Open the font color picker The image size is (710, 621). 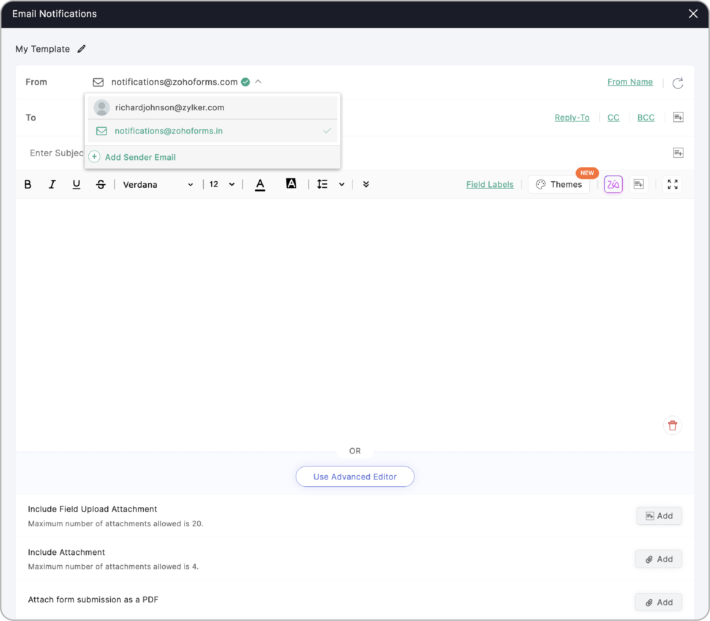260,185
